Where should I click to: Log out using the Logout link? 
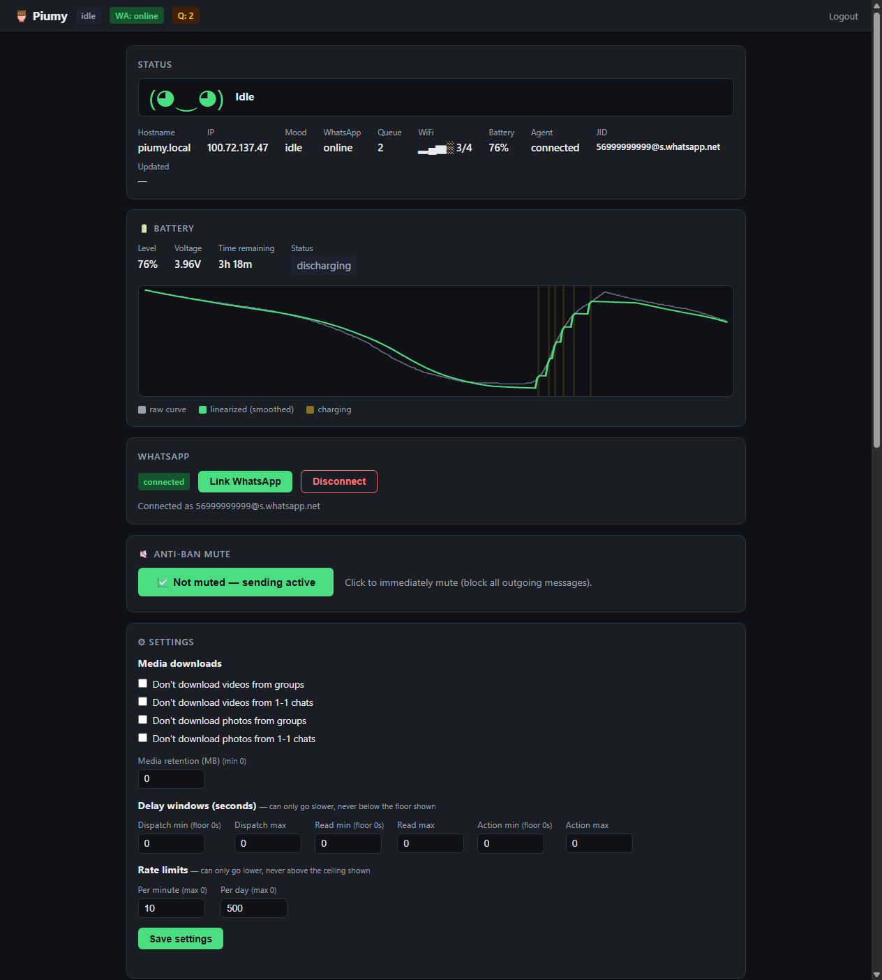[843, 16]
